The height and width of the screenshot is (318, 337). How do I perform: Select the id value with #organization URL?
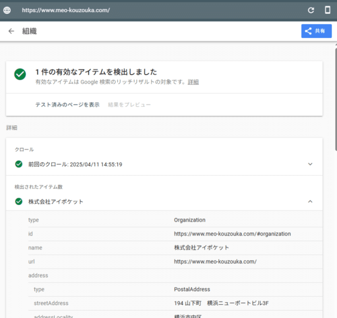(232, 234)
